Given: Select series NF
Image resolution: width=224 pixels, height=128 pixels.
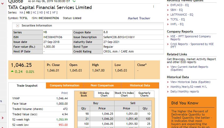Looking at the screenshot, I should [54, 12].
